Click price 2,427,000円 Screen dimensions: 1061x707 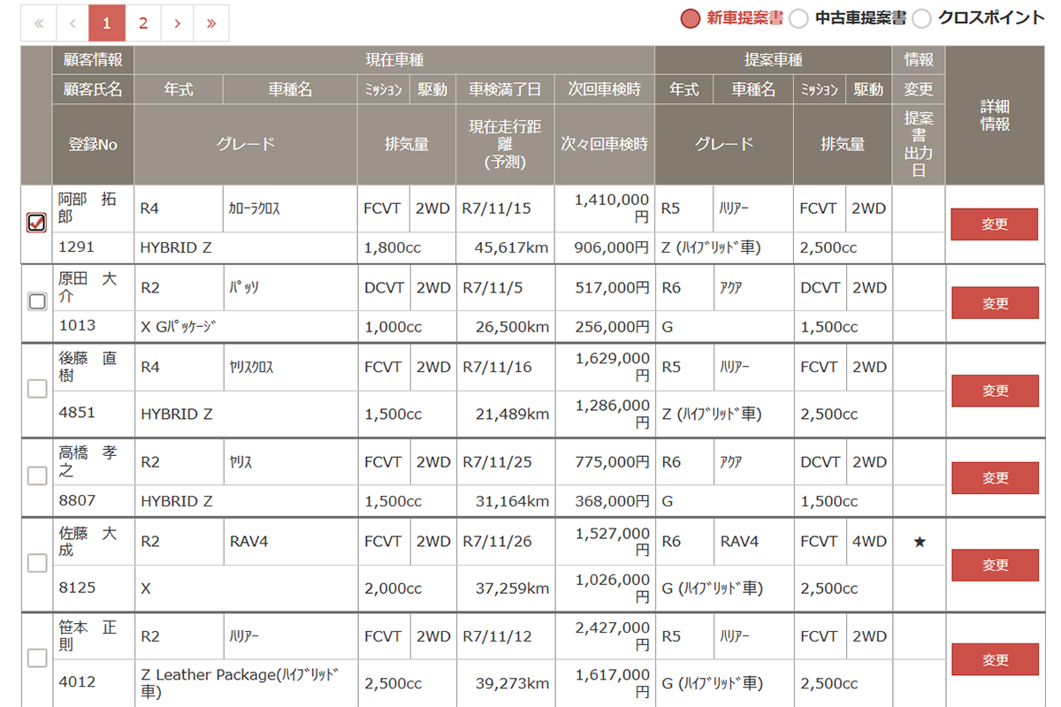(x=612, y=635)
